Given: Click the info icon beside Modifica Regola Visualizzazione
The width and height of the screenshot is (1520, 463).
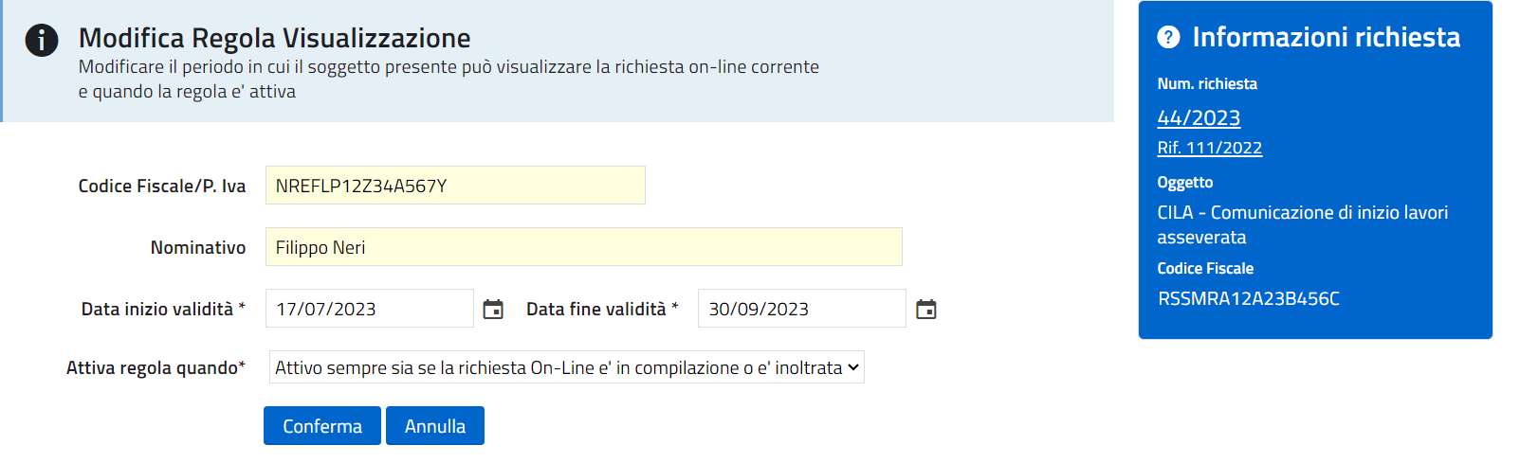Looking at the screenshot, I should [x=42, y=41].
